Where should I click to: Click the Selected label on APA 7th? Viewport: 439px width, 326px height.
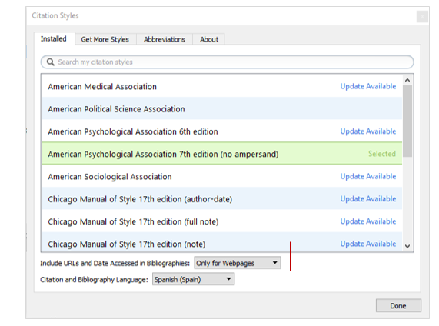pos(382,154)
